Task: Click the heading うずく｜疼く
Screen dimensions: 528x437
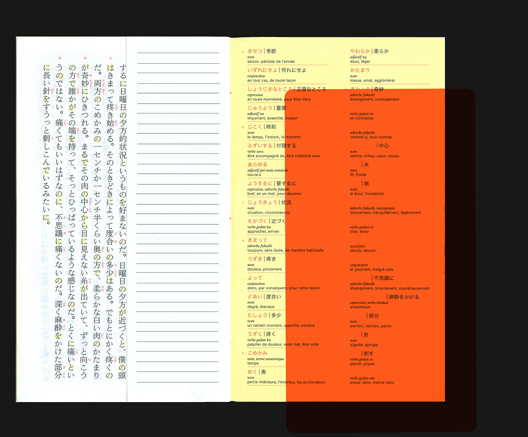Action: (x=262, y=334)
